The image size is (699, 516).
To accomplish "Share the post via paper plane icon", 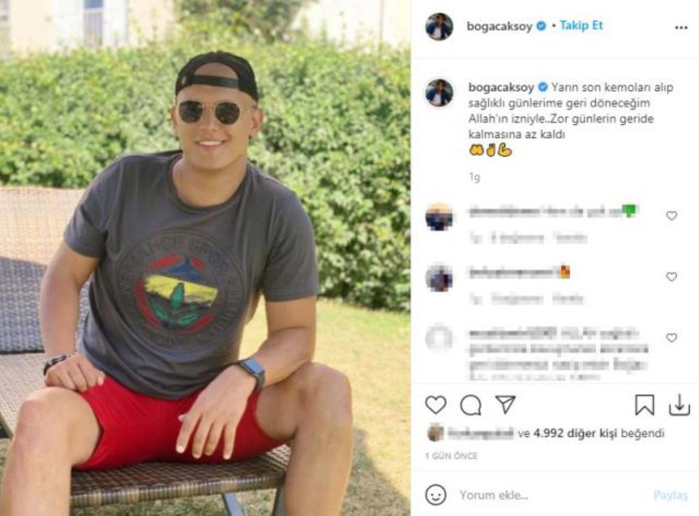I will point(506,405).
